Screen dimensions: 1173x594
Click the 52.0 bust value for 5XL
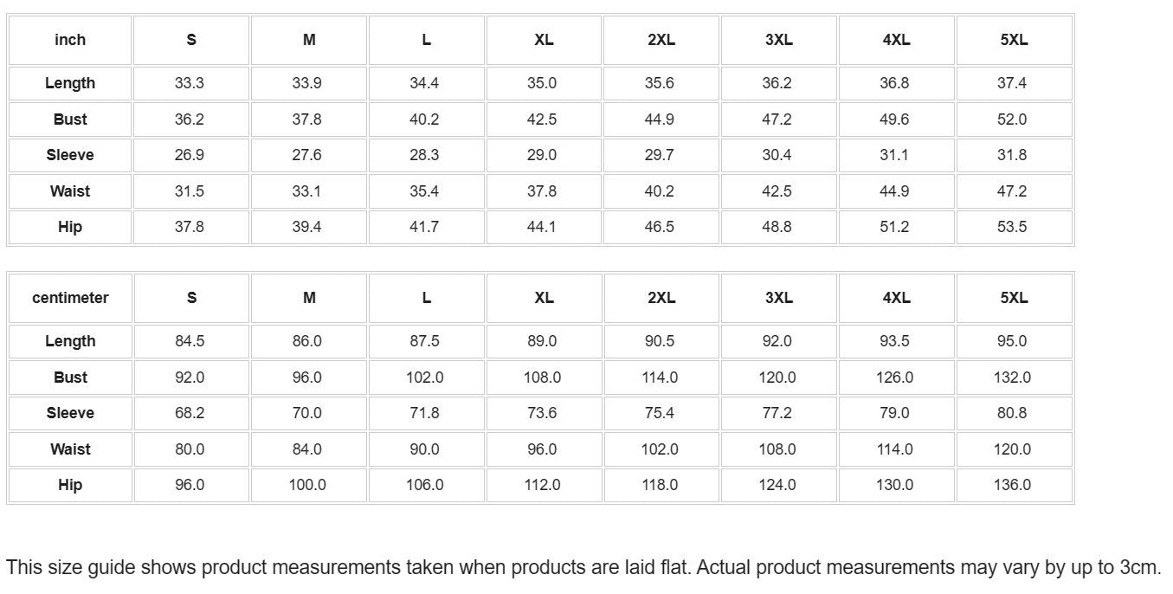[x=1012, y=119]
